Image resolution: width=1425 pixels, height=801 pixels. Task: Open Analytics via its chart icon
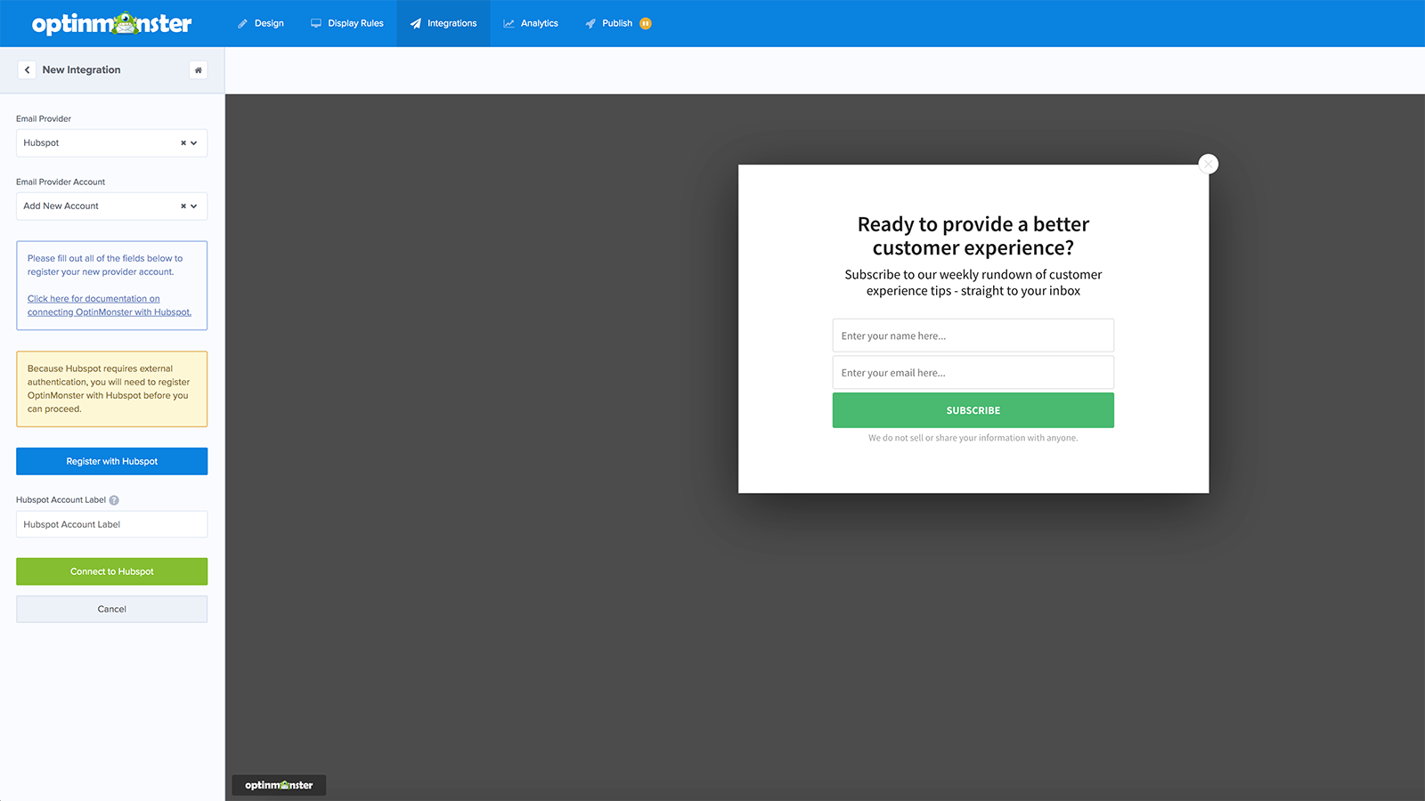coord(509,23)
